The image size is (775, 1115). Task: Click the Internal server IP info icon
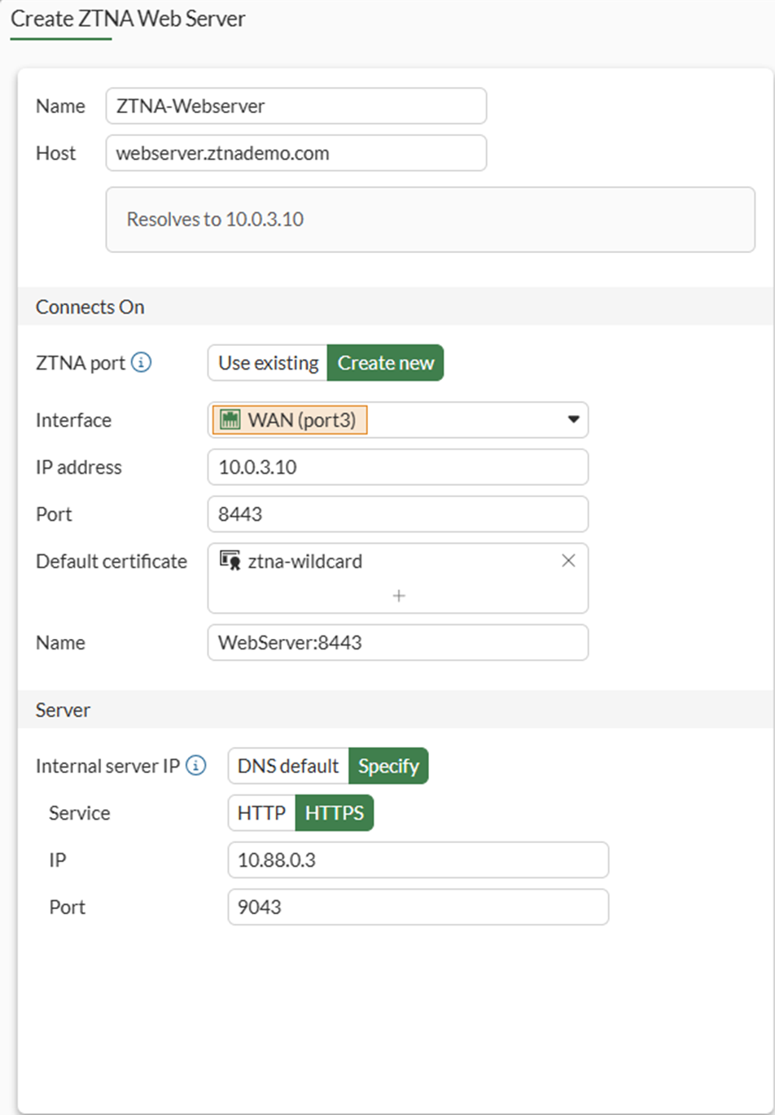coord(195,766)
